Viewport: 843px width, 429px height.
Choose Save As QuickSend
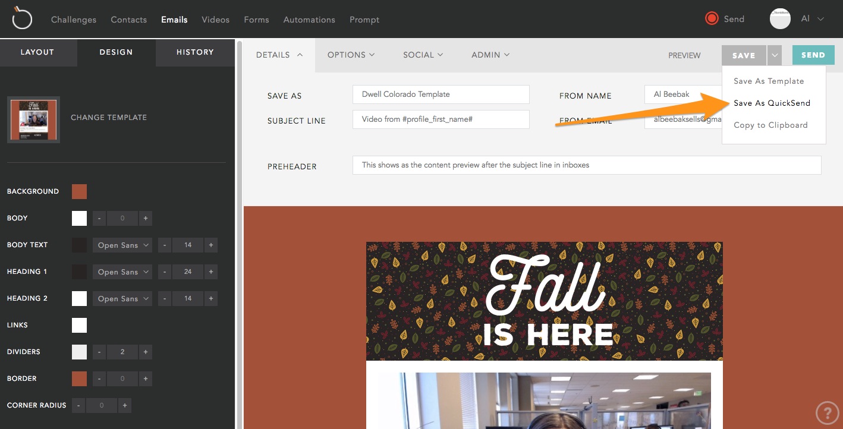[772, 103]
